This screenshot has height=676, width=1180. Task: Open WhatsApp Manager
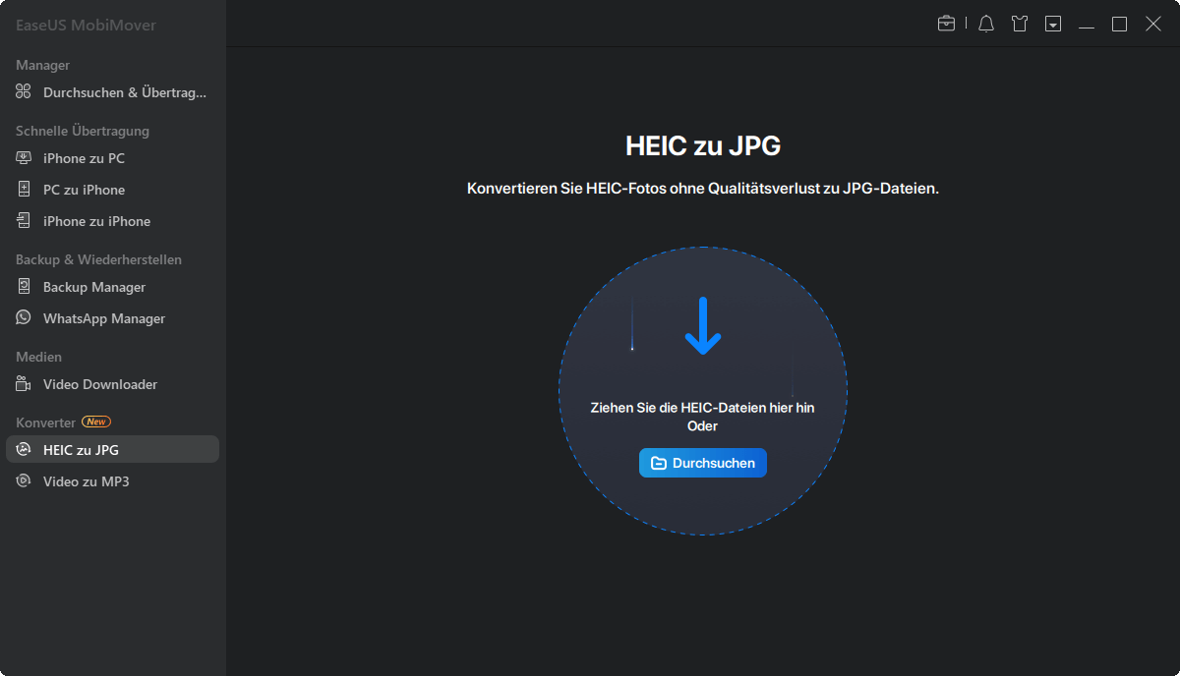pyautogui.click(x=112, y=318)
